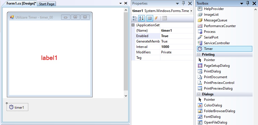Screen dimensions: 258x125
Task: Pick the PrintPreviewDialog component
Action: [x=218, y=88]
